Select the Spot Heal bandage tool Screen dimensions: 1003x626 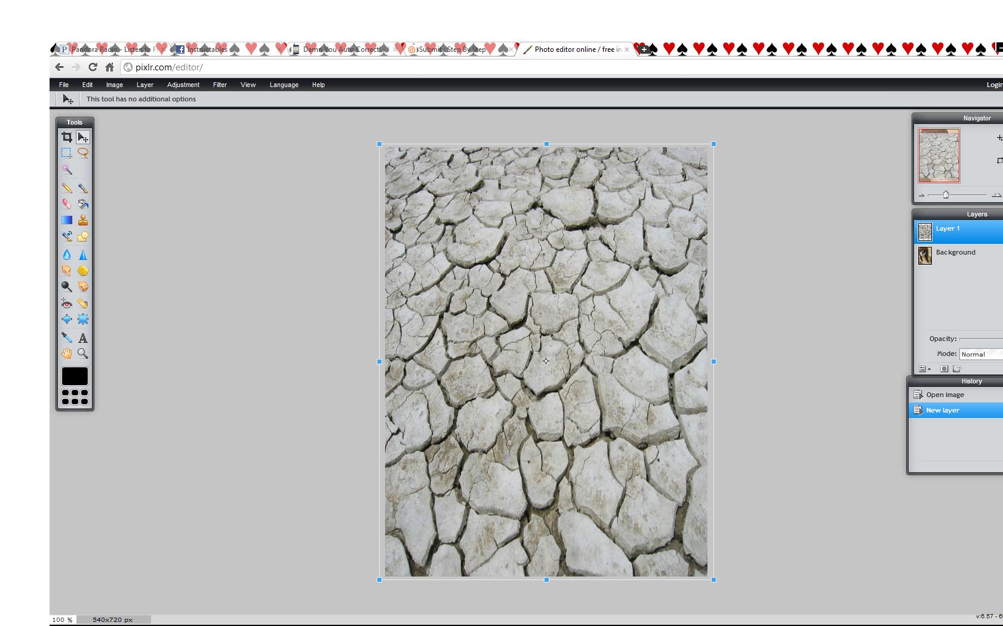point(83,303)
